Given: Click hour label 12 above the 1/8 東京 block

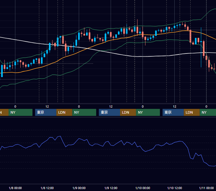Looking at the screenshot, I should pos(47,107).
